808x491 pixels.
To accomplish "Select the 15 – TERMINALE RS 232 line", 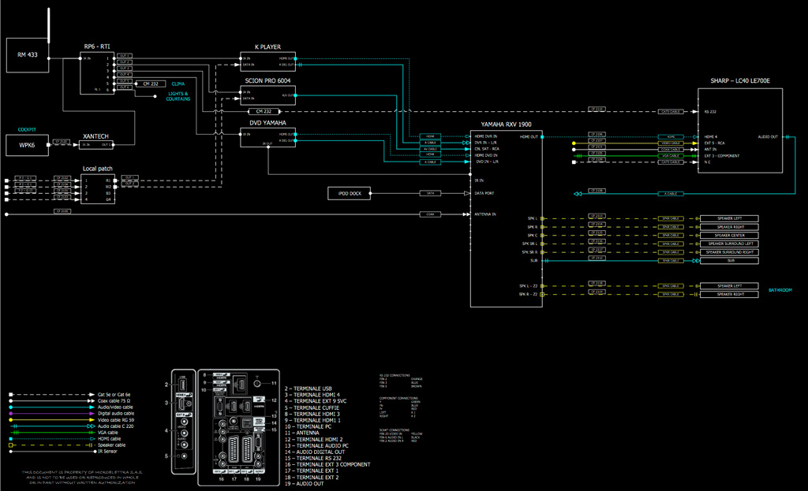I will tap(312, 458).
